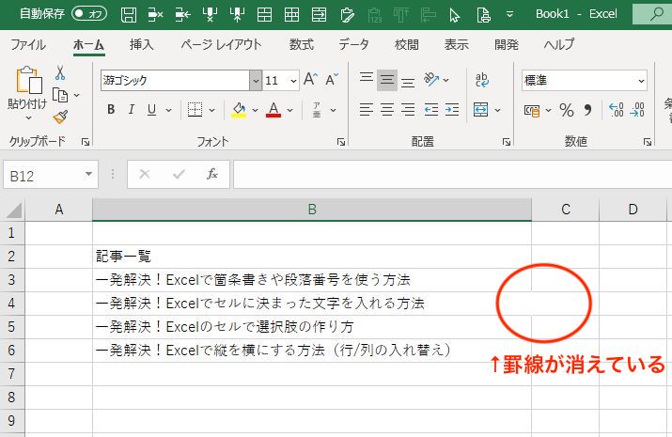Click the Copy icon
The width and height of the screenshot is (672, 437).
pos(60,95)
